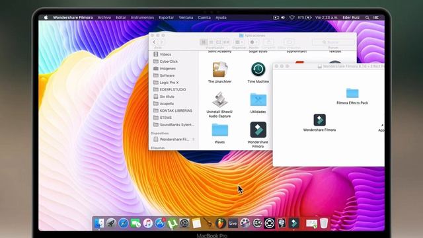This screenshot has width=423, height=238.
Task: Open the Waves folder
Action: click(220, 130)
